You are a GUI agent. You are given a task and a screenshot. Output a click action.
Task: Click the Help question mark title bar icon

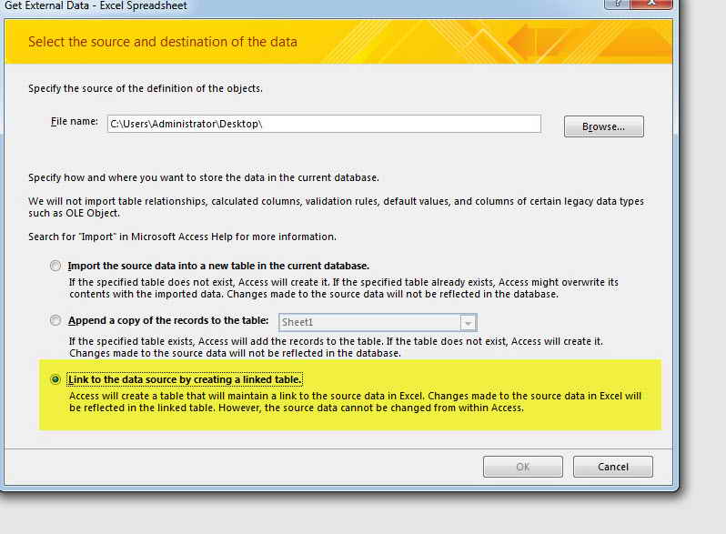click(x=616, y=4)
